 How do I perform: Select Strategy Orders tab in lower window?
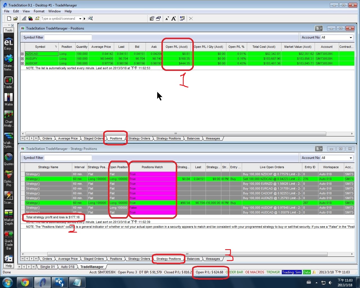coord(139,259)
